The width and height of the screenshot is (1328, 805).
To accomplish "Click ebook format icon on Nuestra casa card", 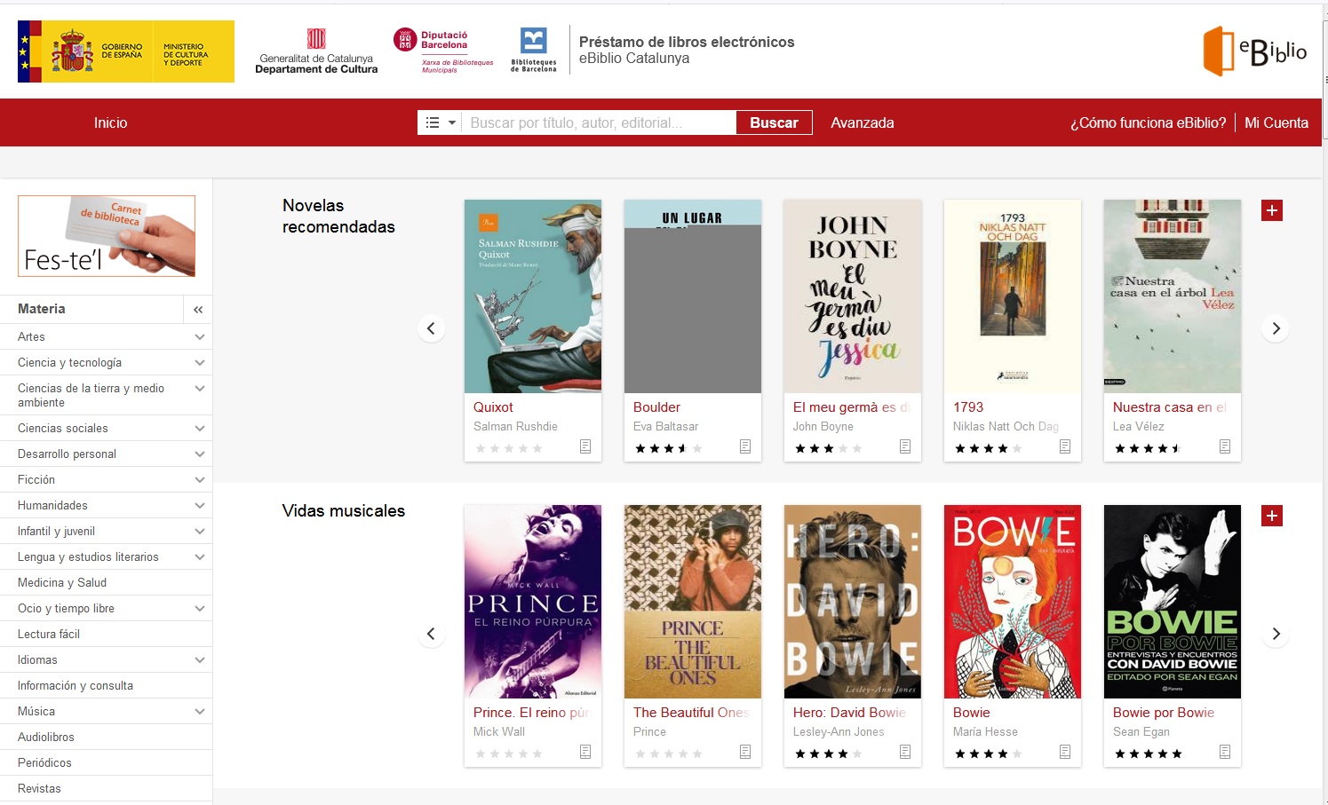I will 1225,446.
